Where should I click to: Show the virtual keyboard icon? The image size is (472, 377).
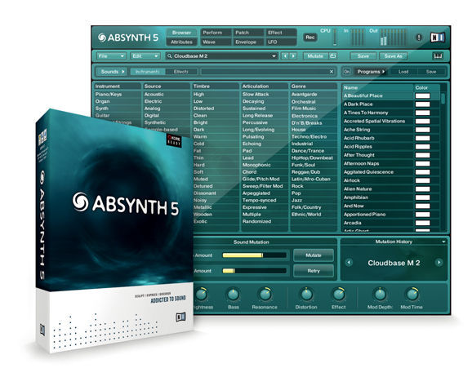438,56
